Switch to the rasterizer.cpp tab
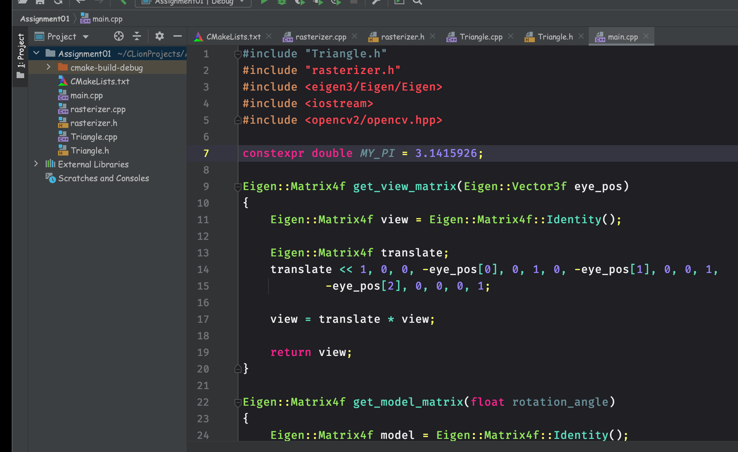The height and width of the screenshot is (452, 738). click(320, 37)
